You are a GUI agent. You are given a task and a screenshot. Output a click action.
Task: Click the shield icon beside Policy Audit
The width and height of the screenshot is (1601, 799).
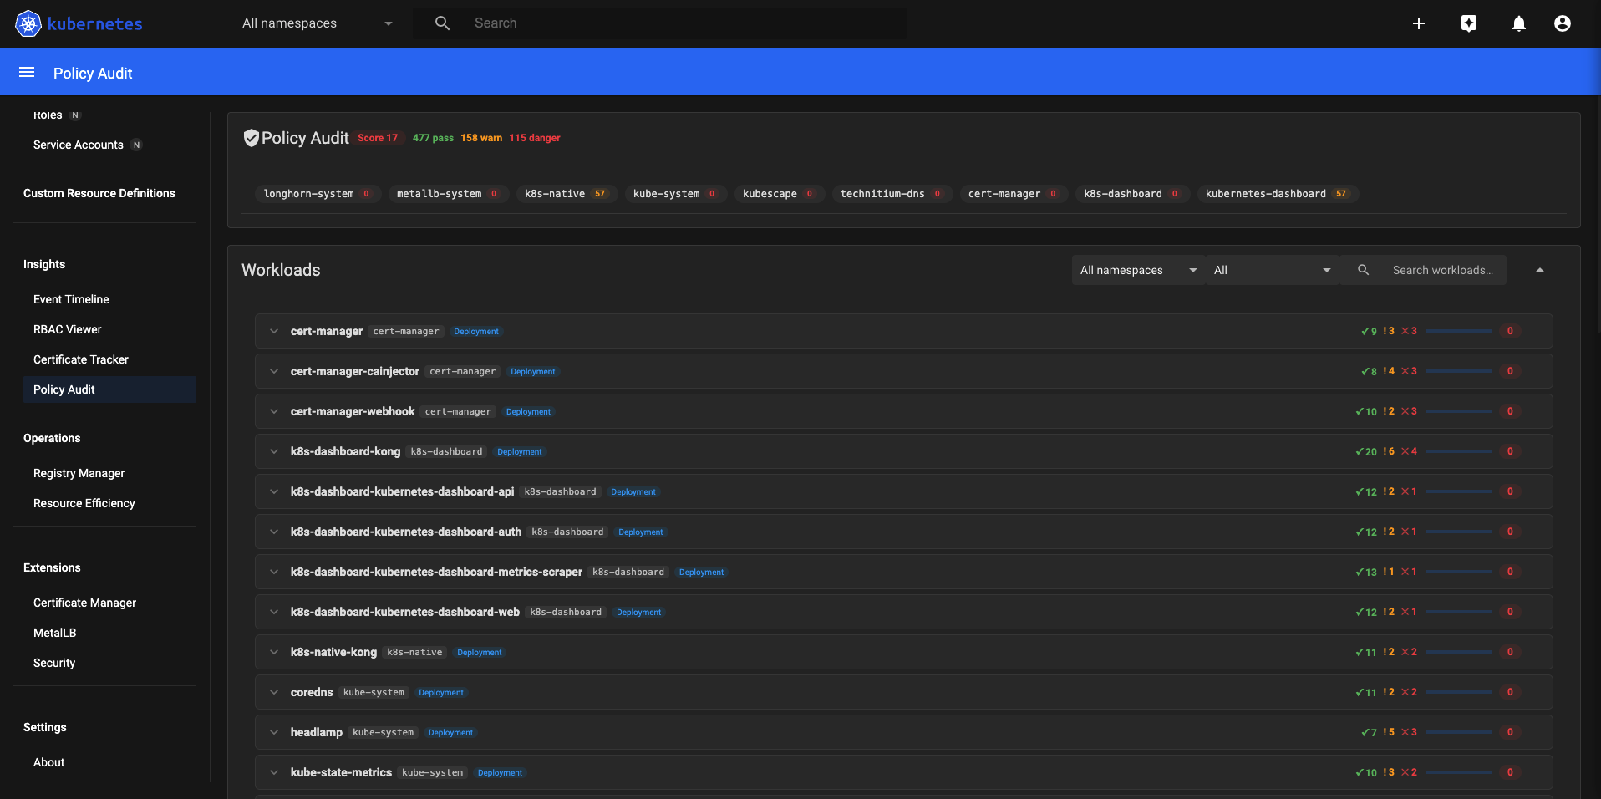251,138
